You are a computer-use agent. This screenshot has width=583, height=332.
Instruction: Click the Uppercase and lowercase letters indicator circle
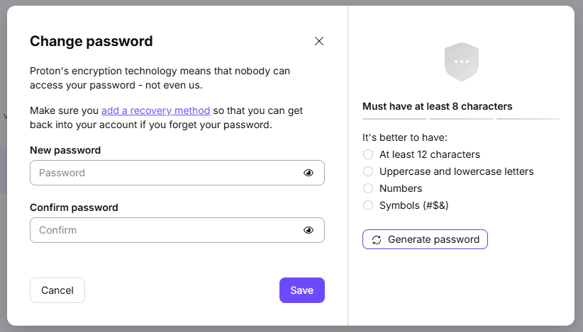(x=367, y=171)
